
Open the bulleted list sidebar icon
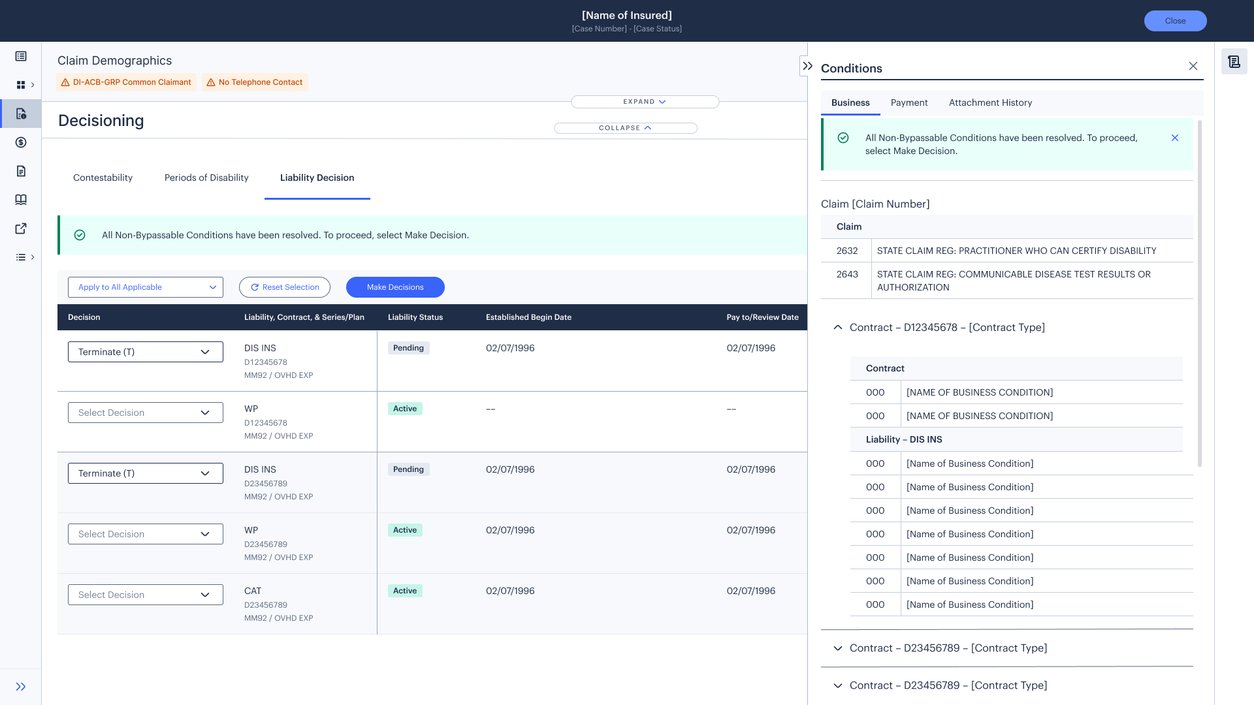(21, 257)
